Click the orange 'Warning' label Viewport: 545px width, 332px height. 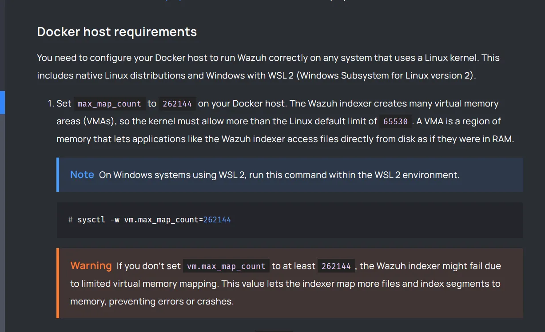[x=91, y=266]
